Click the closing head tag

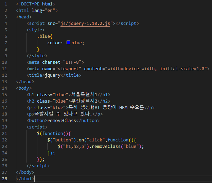pyautogui.click(x=25, y=82)
